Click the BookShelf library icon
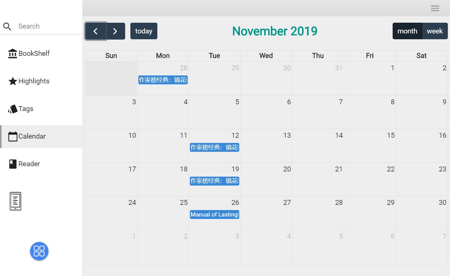 coord(13,53)
